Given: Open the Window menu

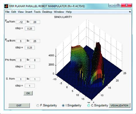Looking at the screenshot, I should 59,12.
